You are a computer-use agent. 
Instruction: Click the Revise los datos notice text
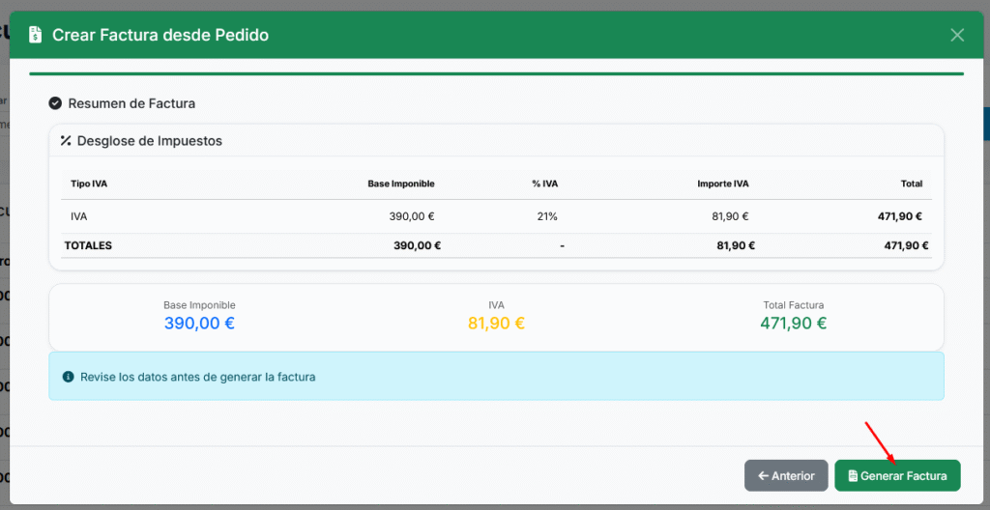coord(197,377)
